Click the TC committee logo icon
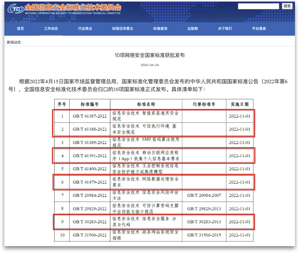The width and height of the screenshot is (299, 253). (15, 9)
